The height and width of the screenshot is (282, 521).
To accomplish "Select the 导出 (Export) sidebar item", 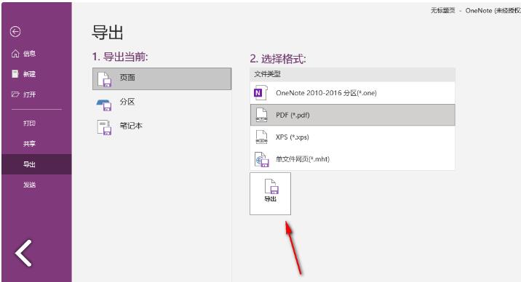I will click(36, 164).
